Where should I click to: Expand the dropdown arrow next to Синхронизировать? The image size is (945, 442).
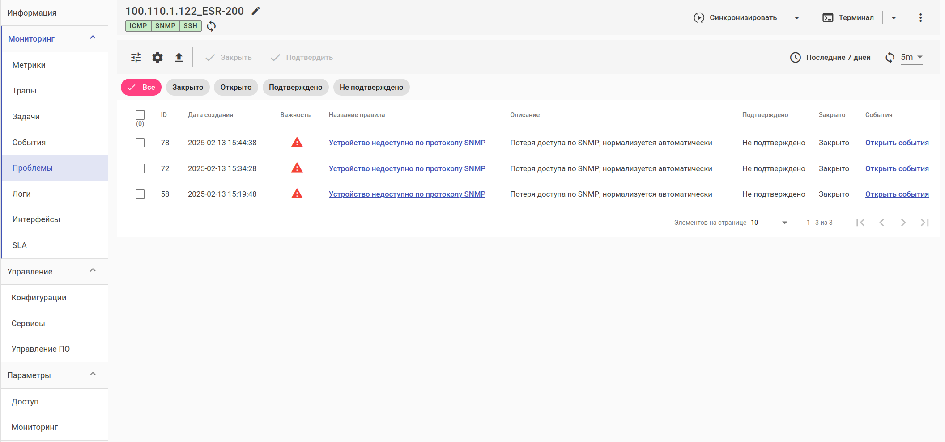click(797, 18)
